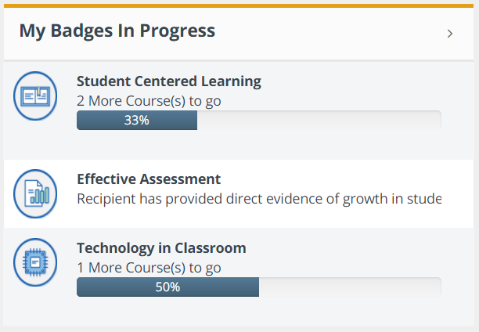Click the Technology in Classroom chip icon
Viewport: 479px width, 332px height.
click(x=35, y=263)
